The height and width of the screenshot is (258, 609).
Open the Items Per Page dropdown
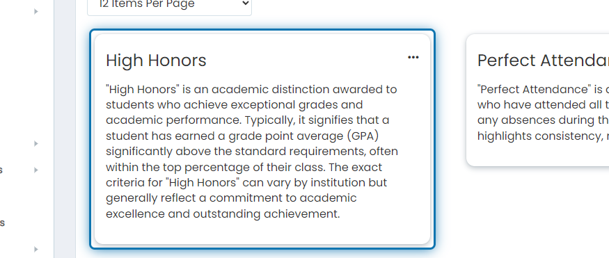point(169,6)
